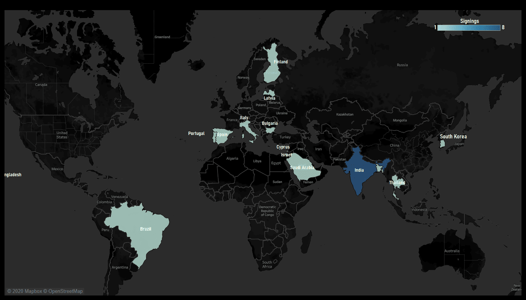Click the 'Democratic Republic of Congo' label
Screen dimensions: 526x300
pos(268,211)
